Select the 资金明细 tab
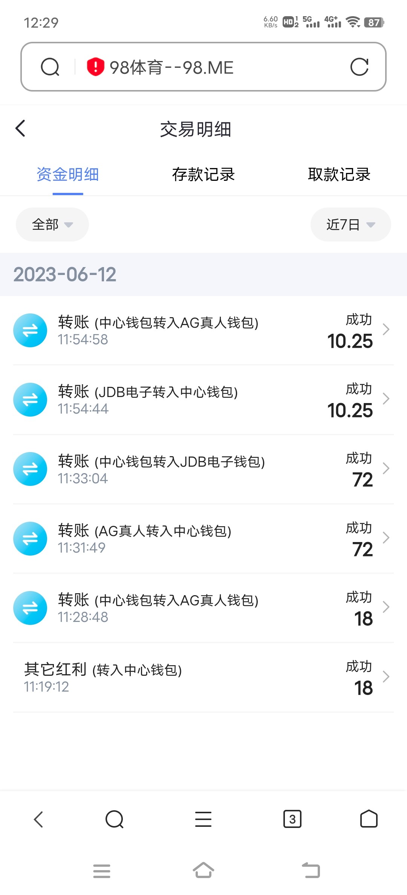Screen dimensions: 407x895 pos(68,175)
